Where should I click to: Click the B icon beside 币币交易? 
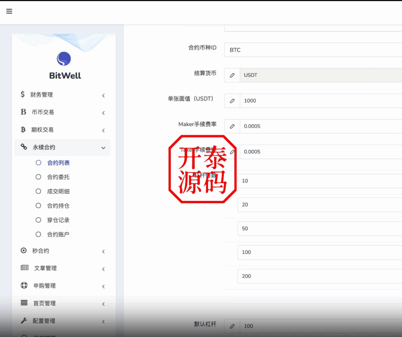pyautogui.click(x=23, y=112)
